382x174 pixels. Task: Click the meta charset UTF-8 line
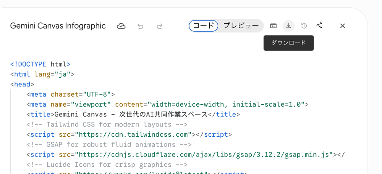click(x=71, y=94)
